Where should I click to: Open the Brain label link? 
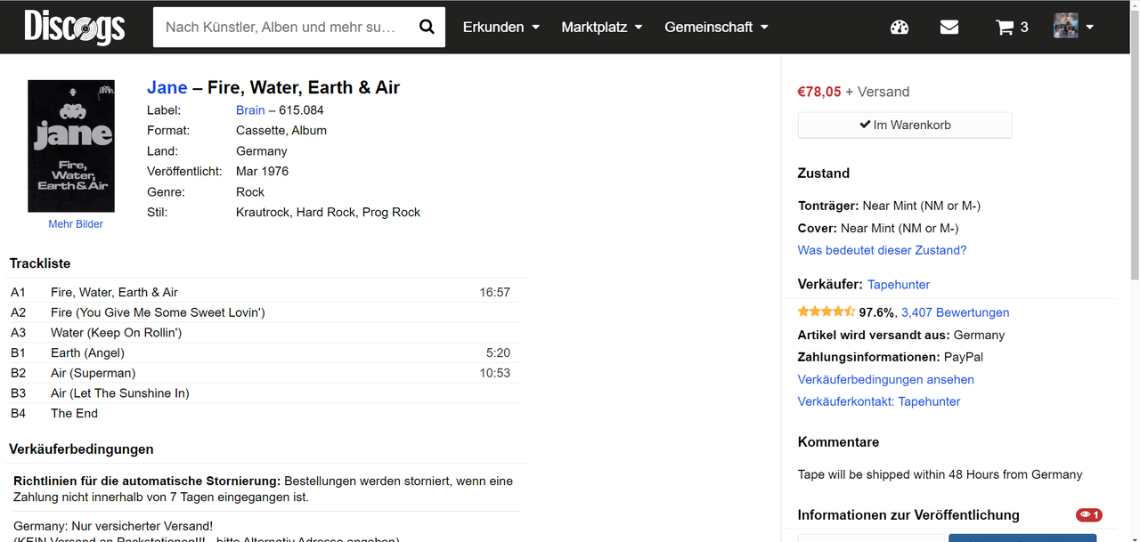click(250, 110)
